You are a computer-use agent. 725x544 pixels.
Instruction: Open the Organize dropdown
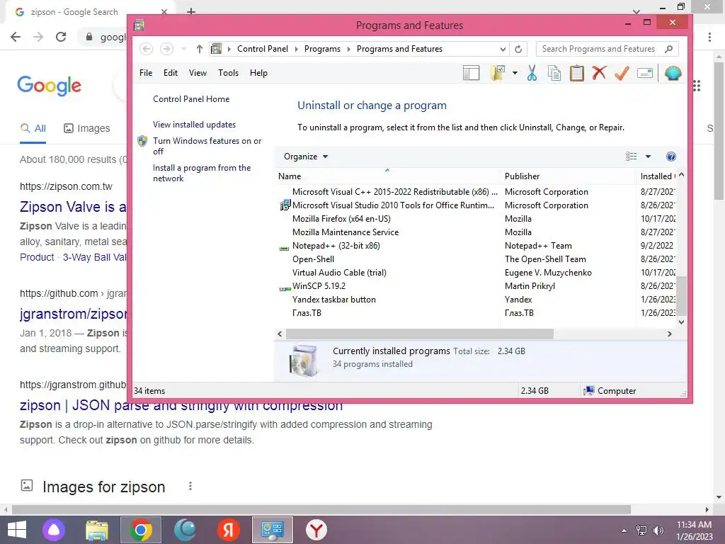tap(306, 157)
